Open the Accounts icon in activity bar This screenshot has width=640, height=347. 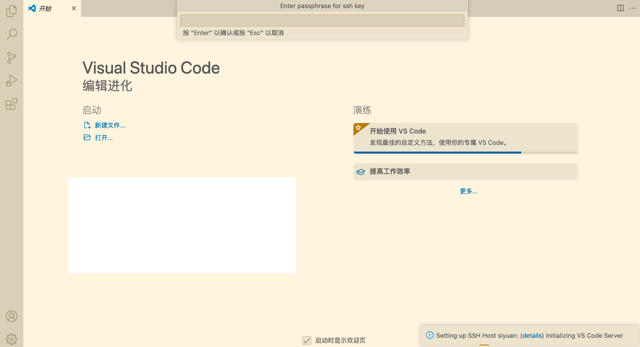click(12, 316)
